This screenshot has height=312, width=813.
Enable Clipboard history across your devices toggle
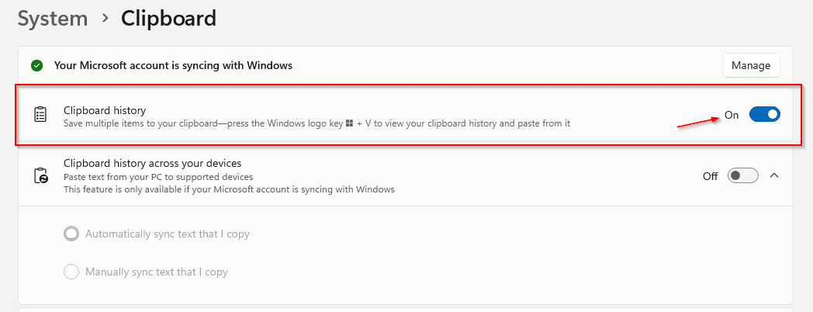(743, 176)
